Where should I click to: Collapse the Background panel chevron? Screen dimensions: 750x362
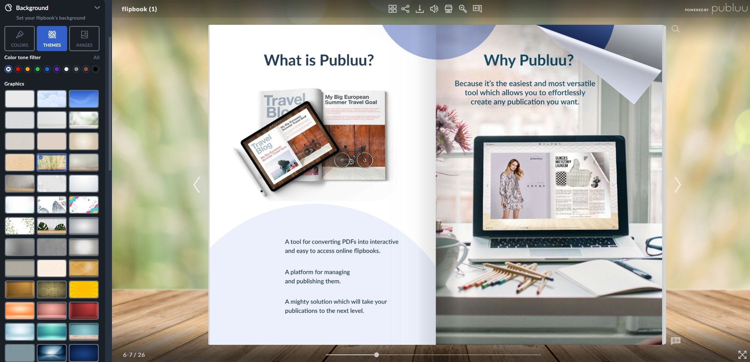tap(97, 8)
